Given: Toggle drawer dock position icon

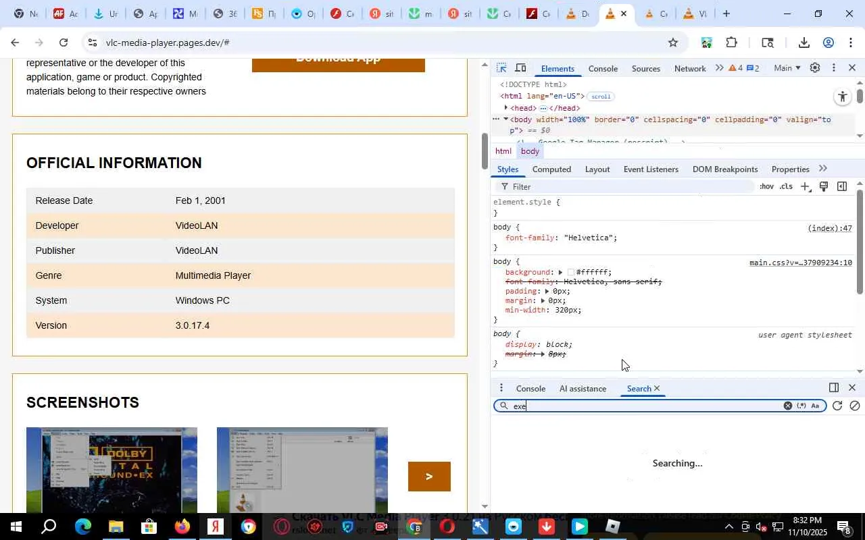Looking at the screenshot, I should point(834,387).
